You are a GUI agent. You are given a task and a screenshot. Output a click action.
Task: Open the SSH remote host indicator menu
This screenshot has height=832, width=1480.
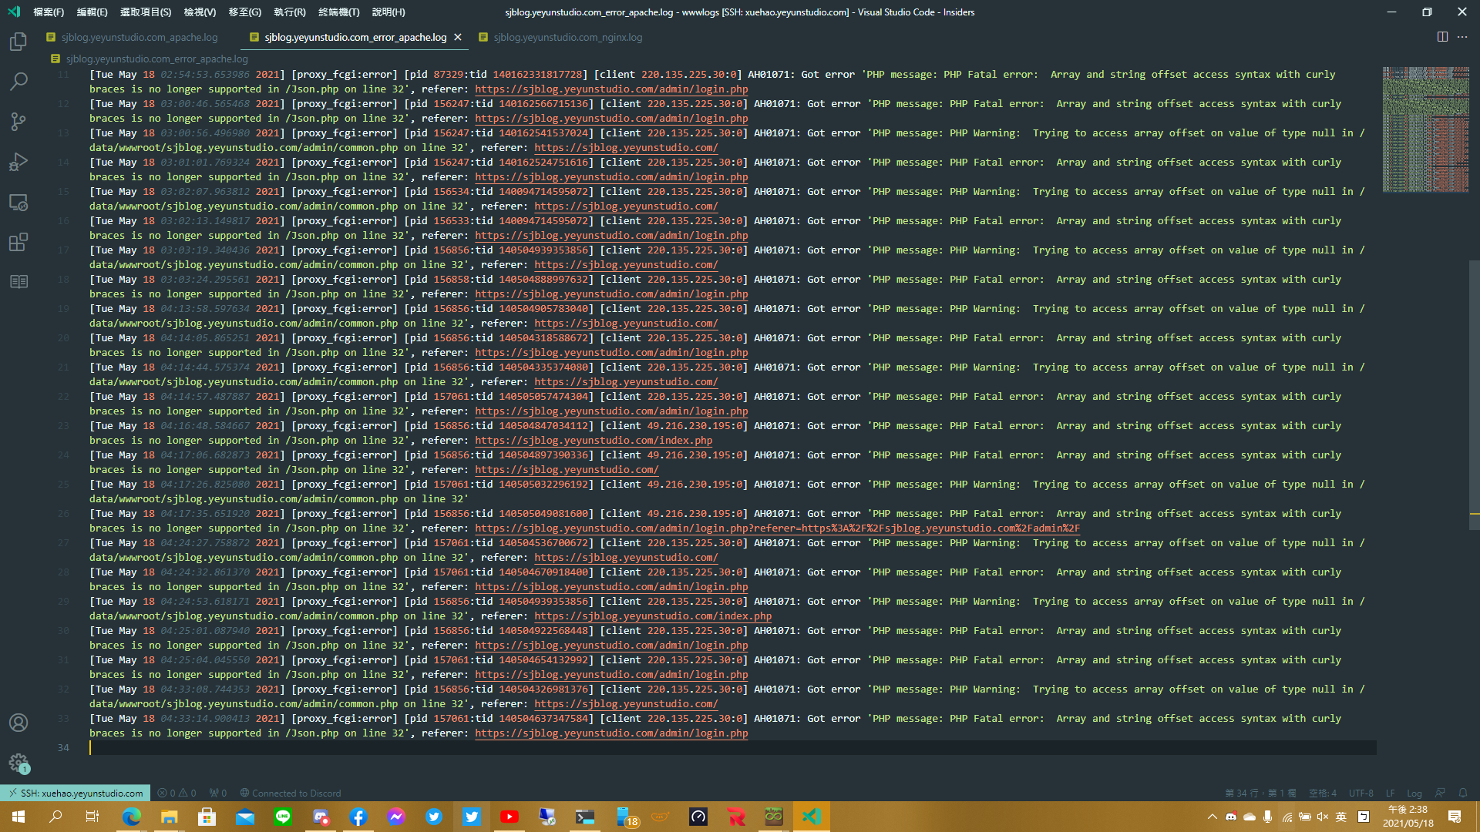click(x=76, y=793)
